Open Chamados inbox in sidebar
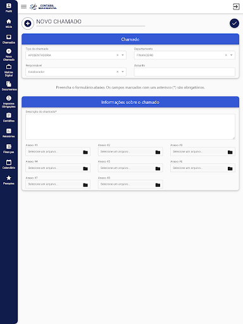 pyautogui.click(x=9, y=39)
